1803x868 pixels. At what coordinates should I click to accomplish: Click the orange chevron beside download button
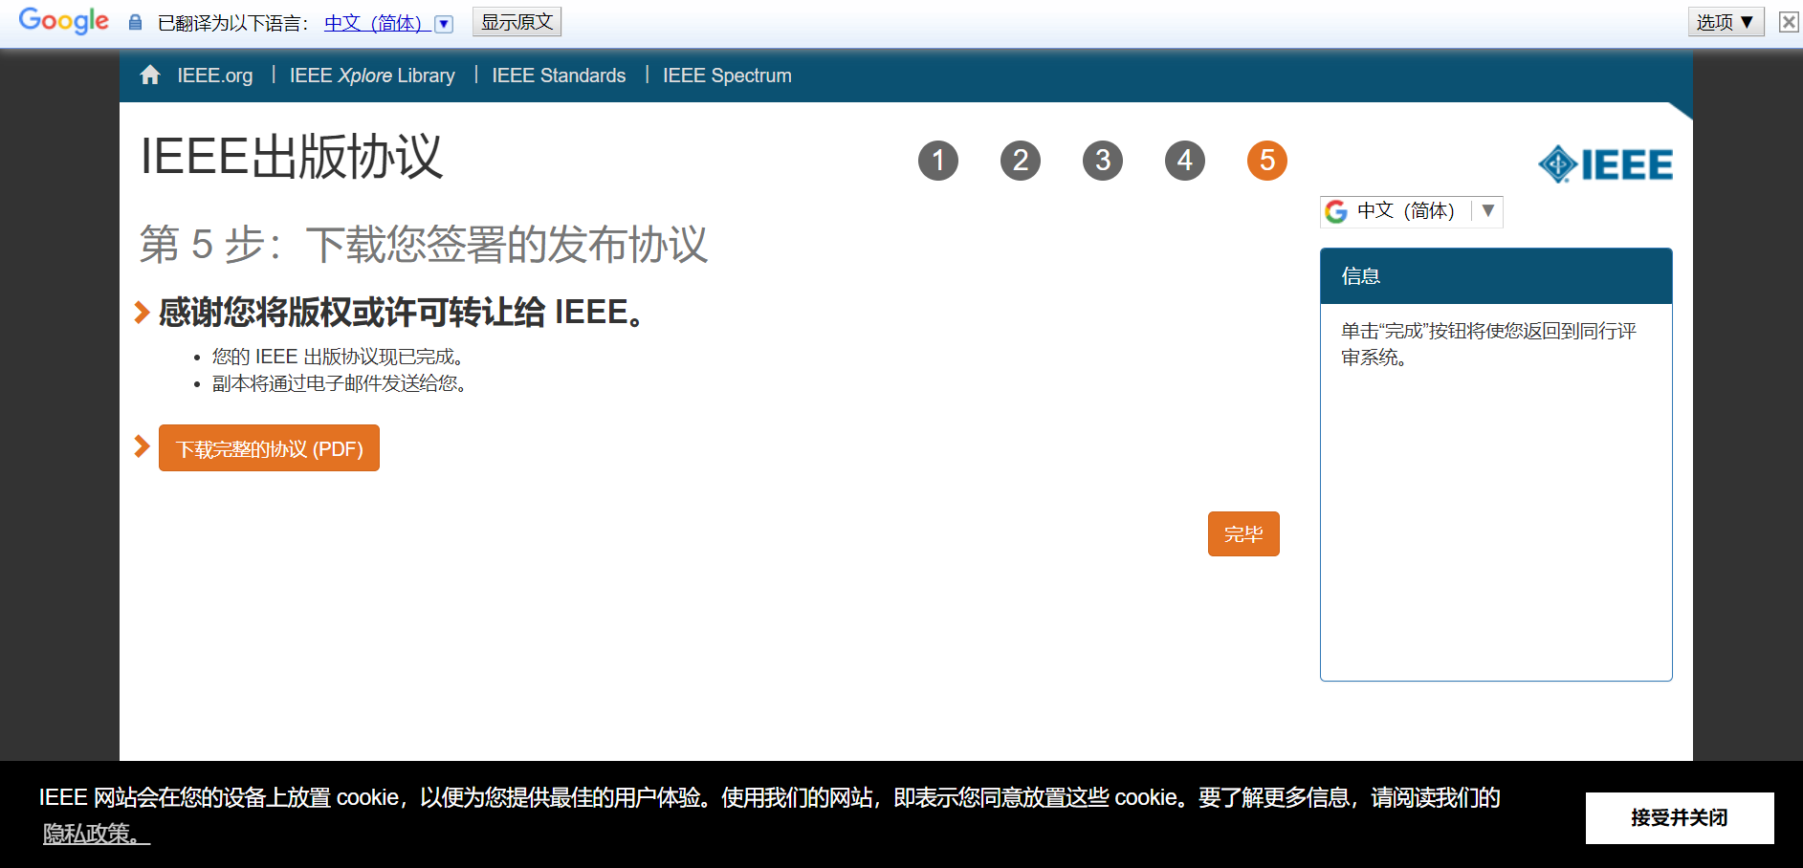(x=142, y=446)
